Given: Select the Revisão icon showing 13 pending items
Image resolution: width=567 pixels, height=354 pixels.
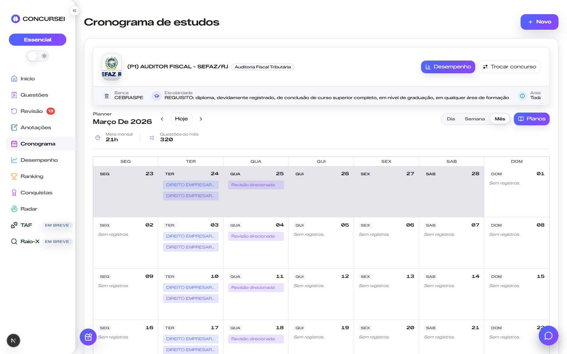Looking at the screenshot, I should (x=14, y=111).
